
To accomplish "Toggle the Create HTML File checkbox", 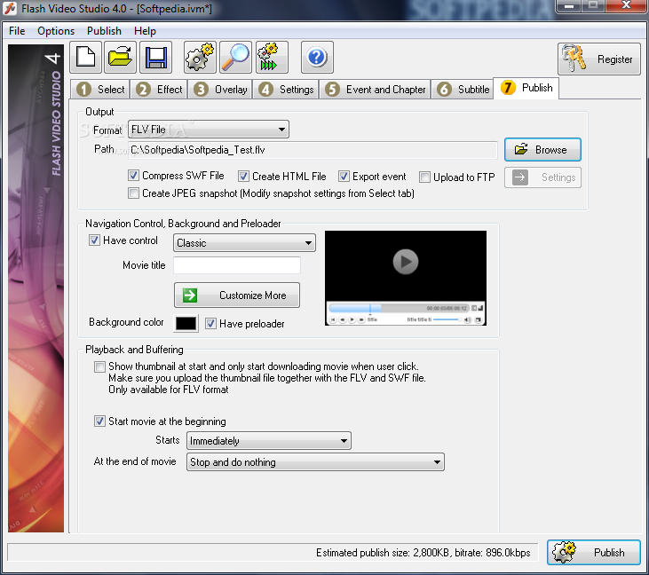I will (243, 177).
